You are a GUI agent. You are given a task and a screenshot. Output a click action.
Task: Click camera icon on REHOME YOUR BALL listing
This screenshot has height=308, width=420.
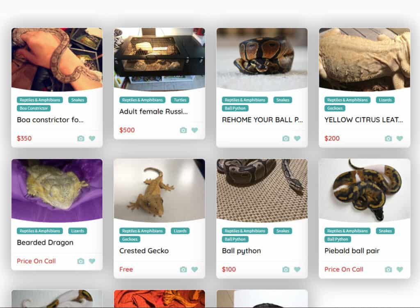(x=286, y=139)
